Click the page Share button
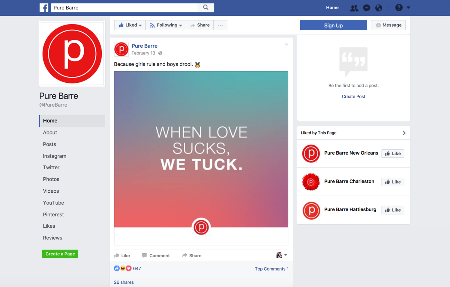The height and width of the screenshot is (287, 450). (200, 25)
